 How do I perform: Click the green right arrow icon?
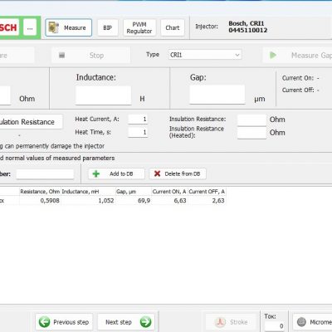145,322
